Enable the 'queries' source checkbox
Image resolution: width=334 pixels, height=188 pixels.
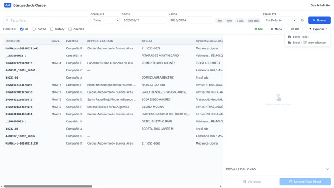70,29
